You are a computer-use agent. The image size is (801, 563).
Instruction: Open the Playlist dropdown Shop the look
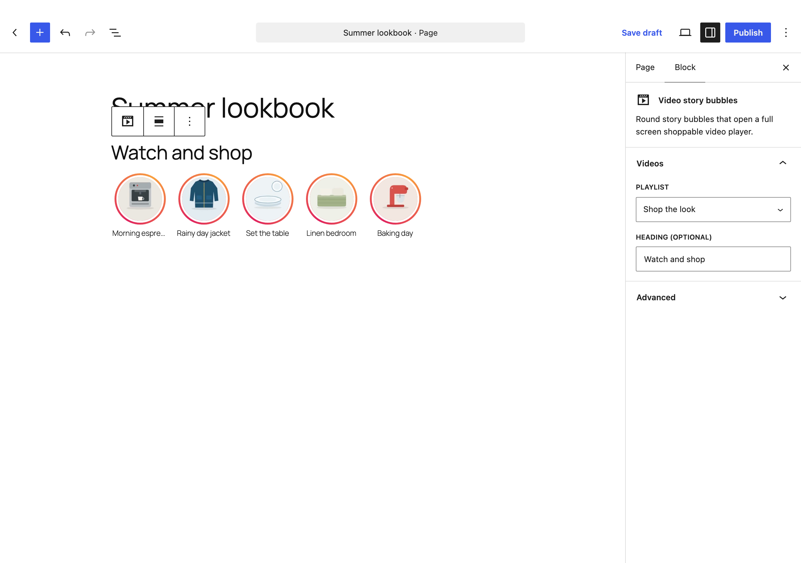coord(713,209)
